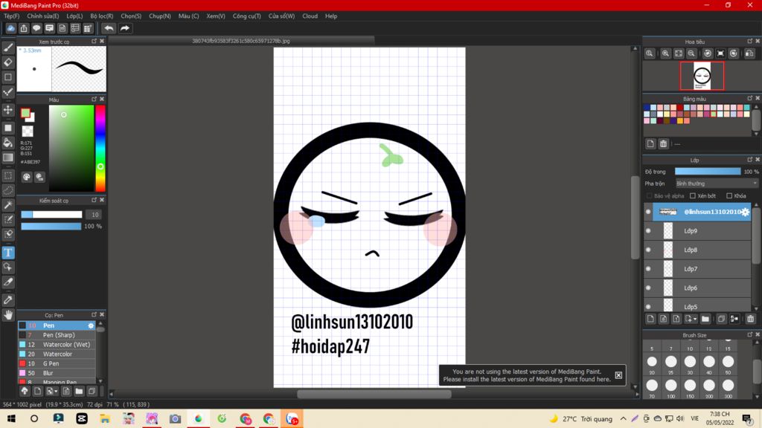Select the Pen (Sharp) brush

[57, 335]
